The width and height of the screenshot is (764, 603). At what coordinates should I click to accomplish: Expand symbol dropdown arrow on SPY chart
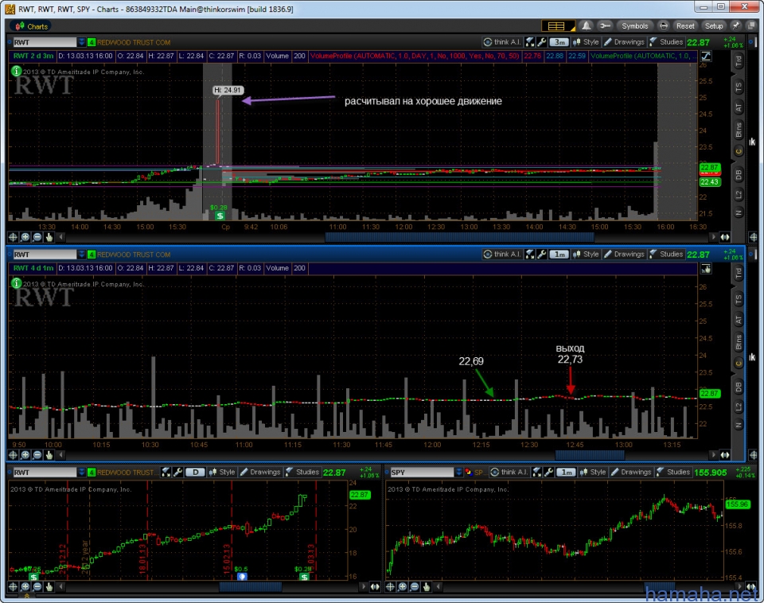[x=458, y=472]
